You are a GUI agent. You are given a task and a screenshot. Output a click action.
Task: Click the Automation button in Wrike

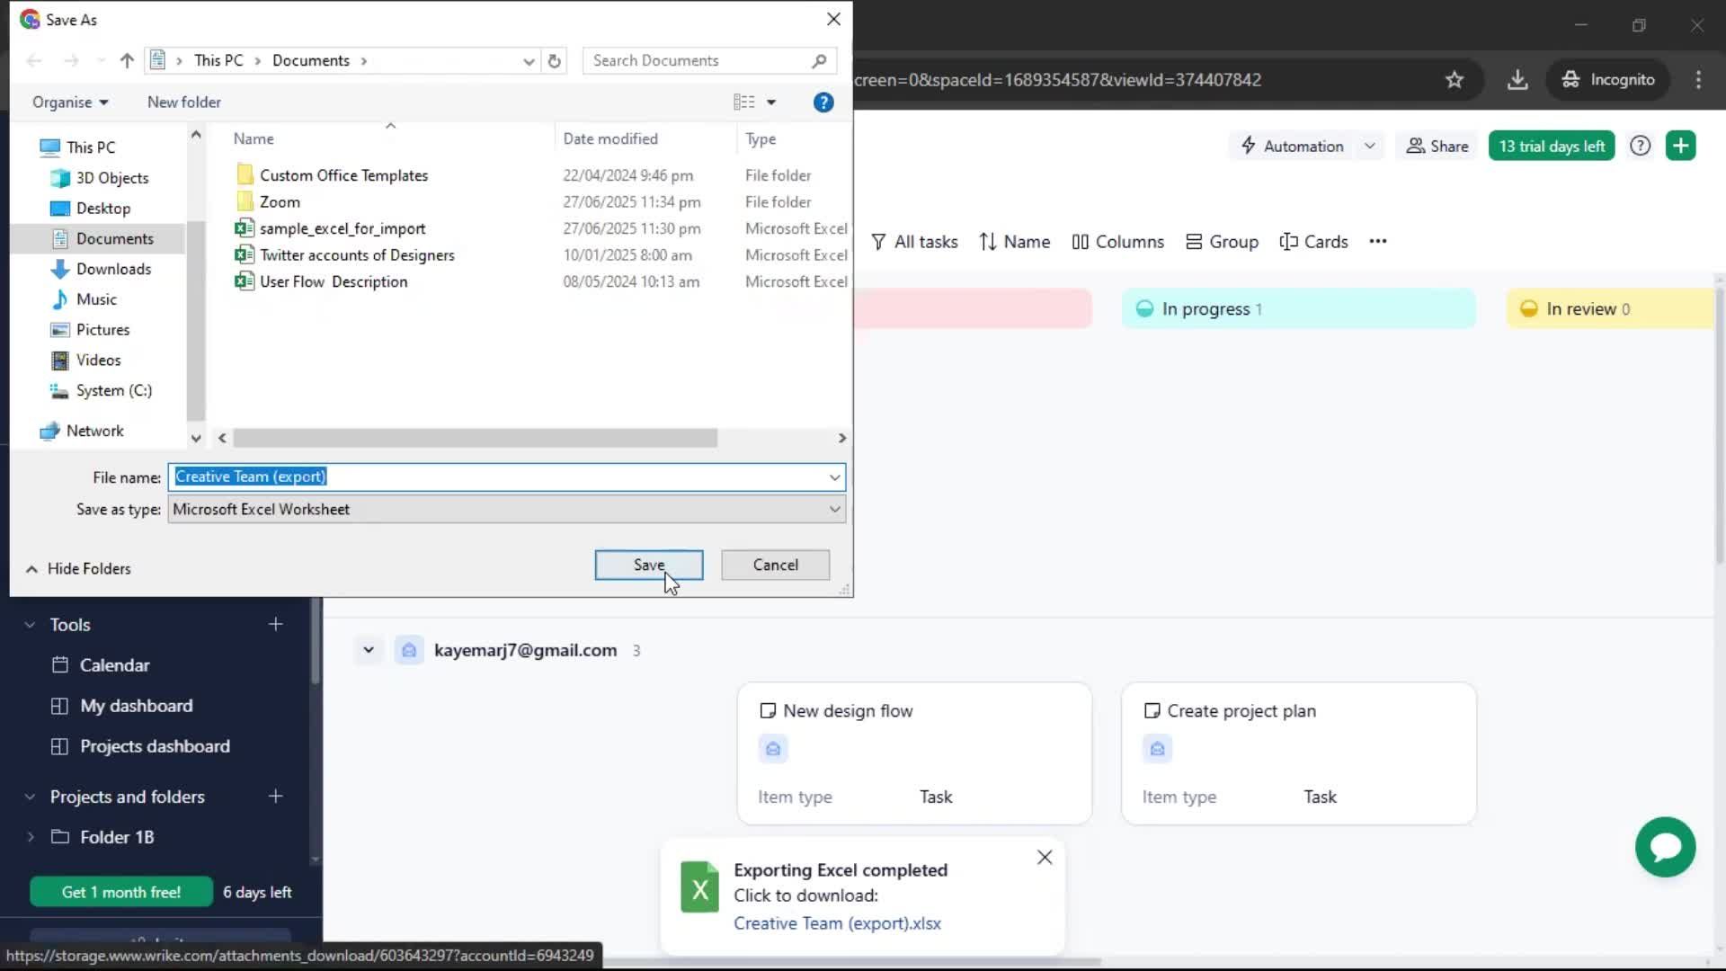tap(1292, 146)
